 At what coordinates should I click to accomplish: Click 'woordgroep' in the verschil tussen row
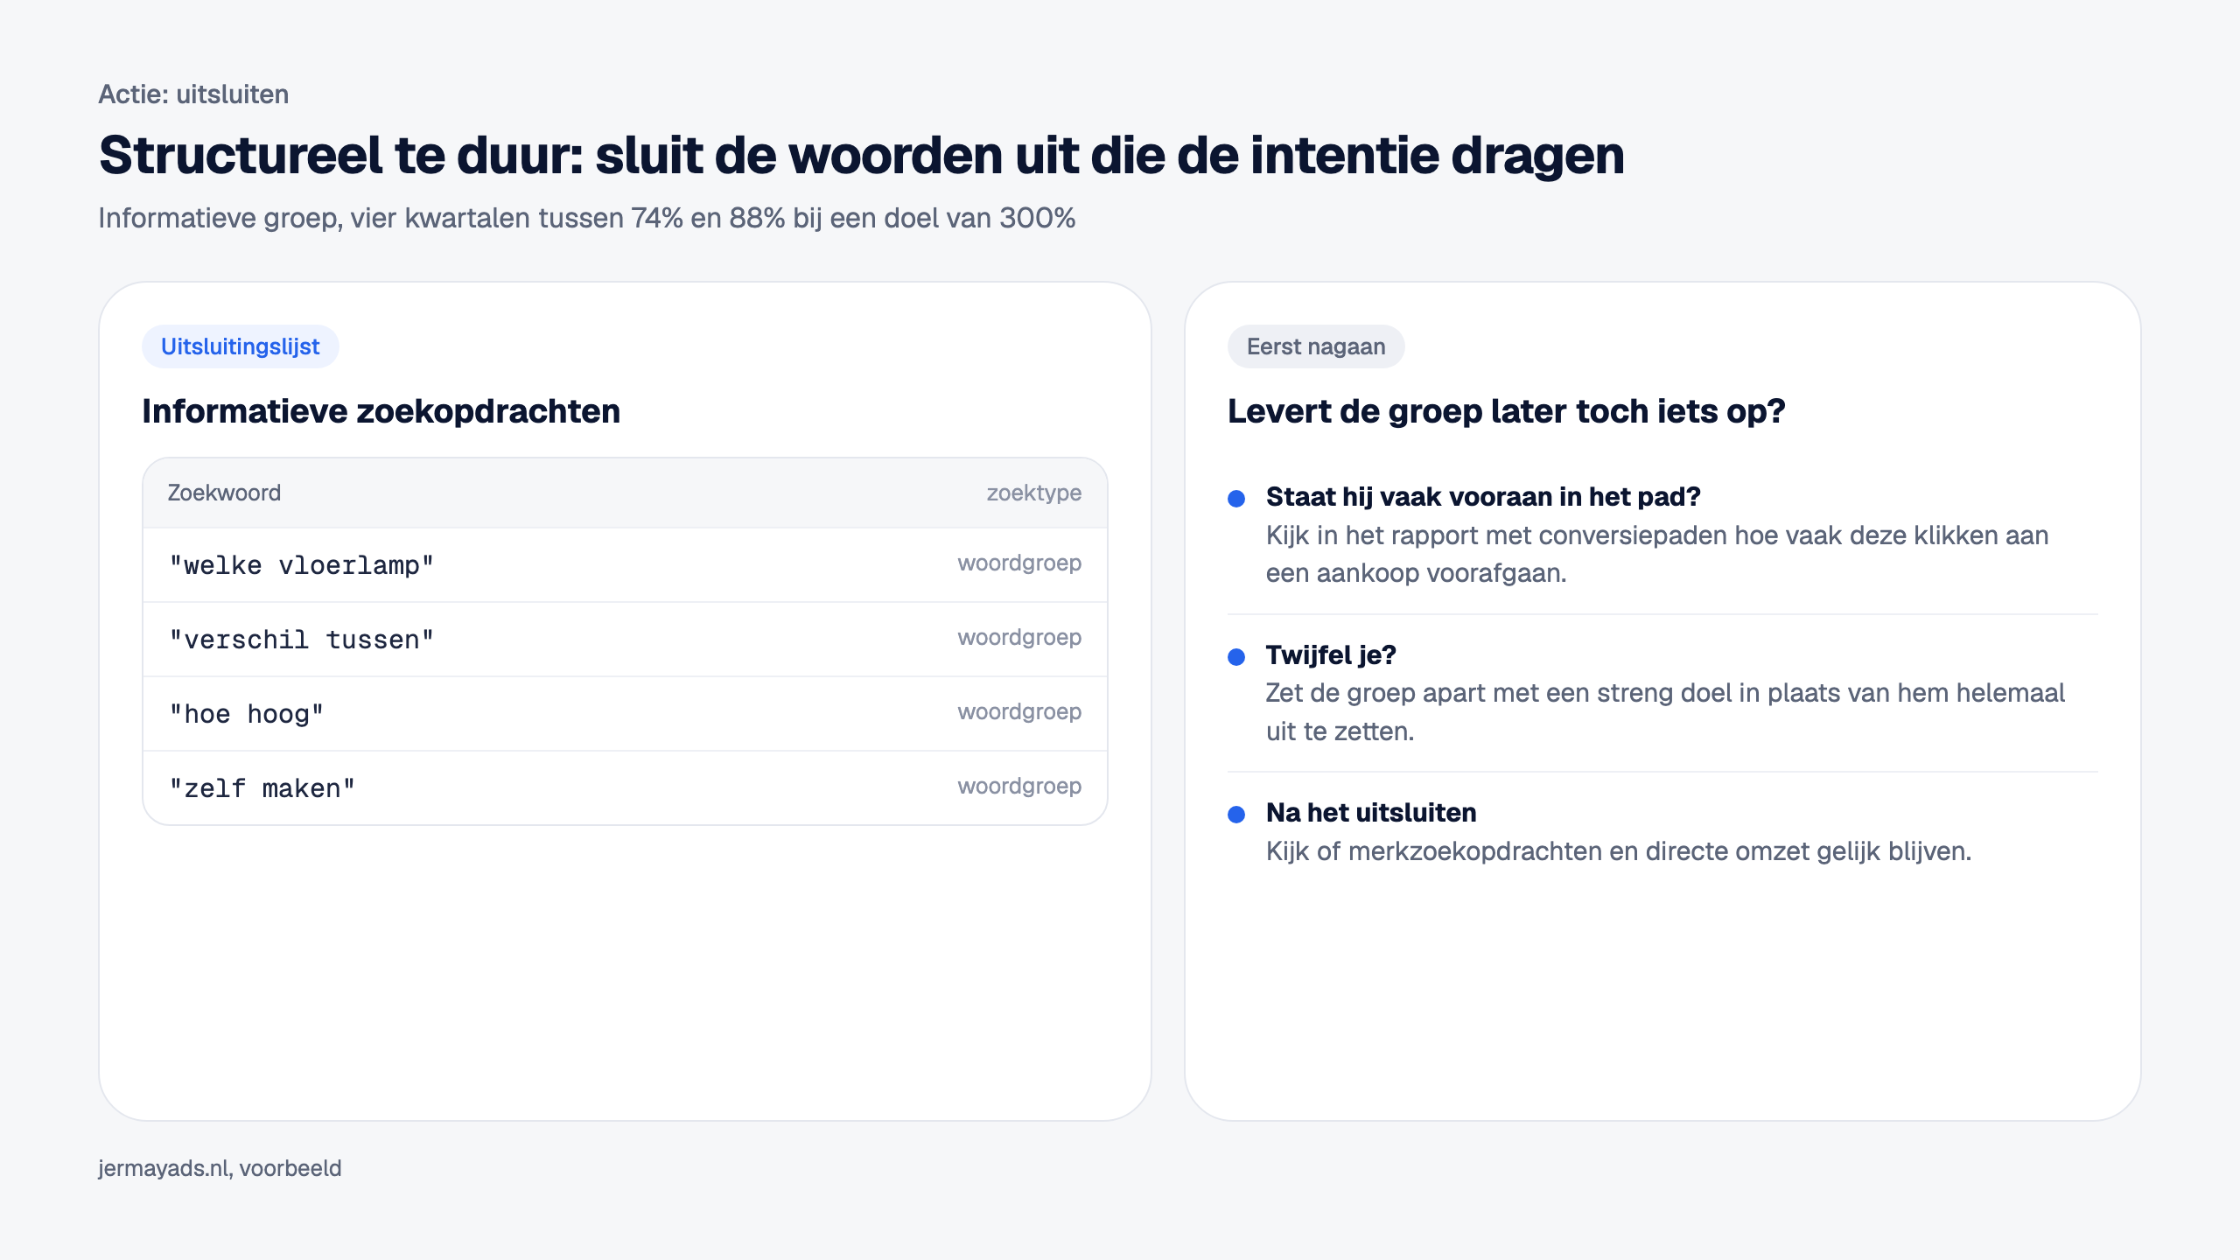pos(1019,638)
